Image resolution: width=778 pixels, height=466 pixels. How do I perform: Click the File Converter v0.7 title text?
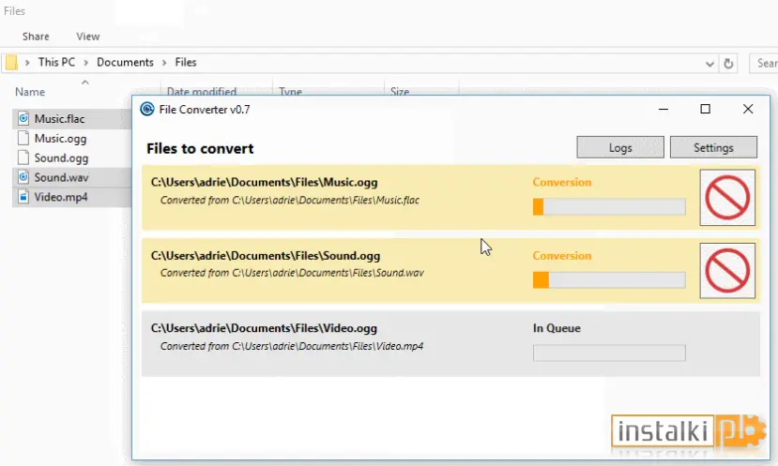click(x=205, y=110)
